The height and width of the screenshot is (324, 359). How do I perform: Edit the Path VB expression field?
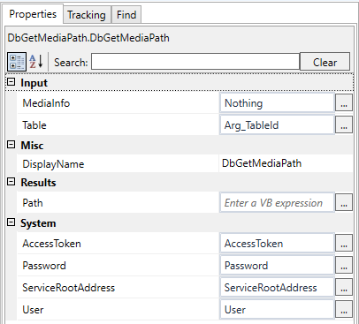tap(277, 203)
